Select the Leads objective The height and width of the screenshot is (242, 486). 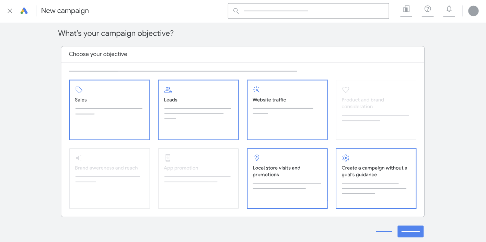198,110
